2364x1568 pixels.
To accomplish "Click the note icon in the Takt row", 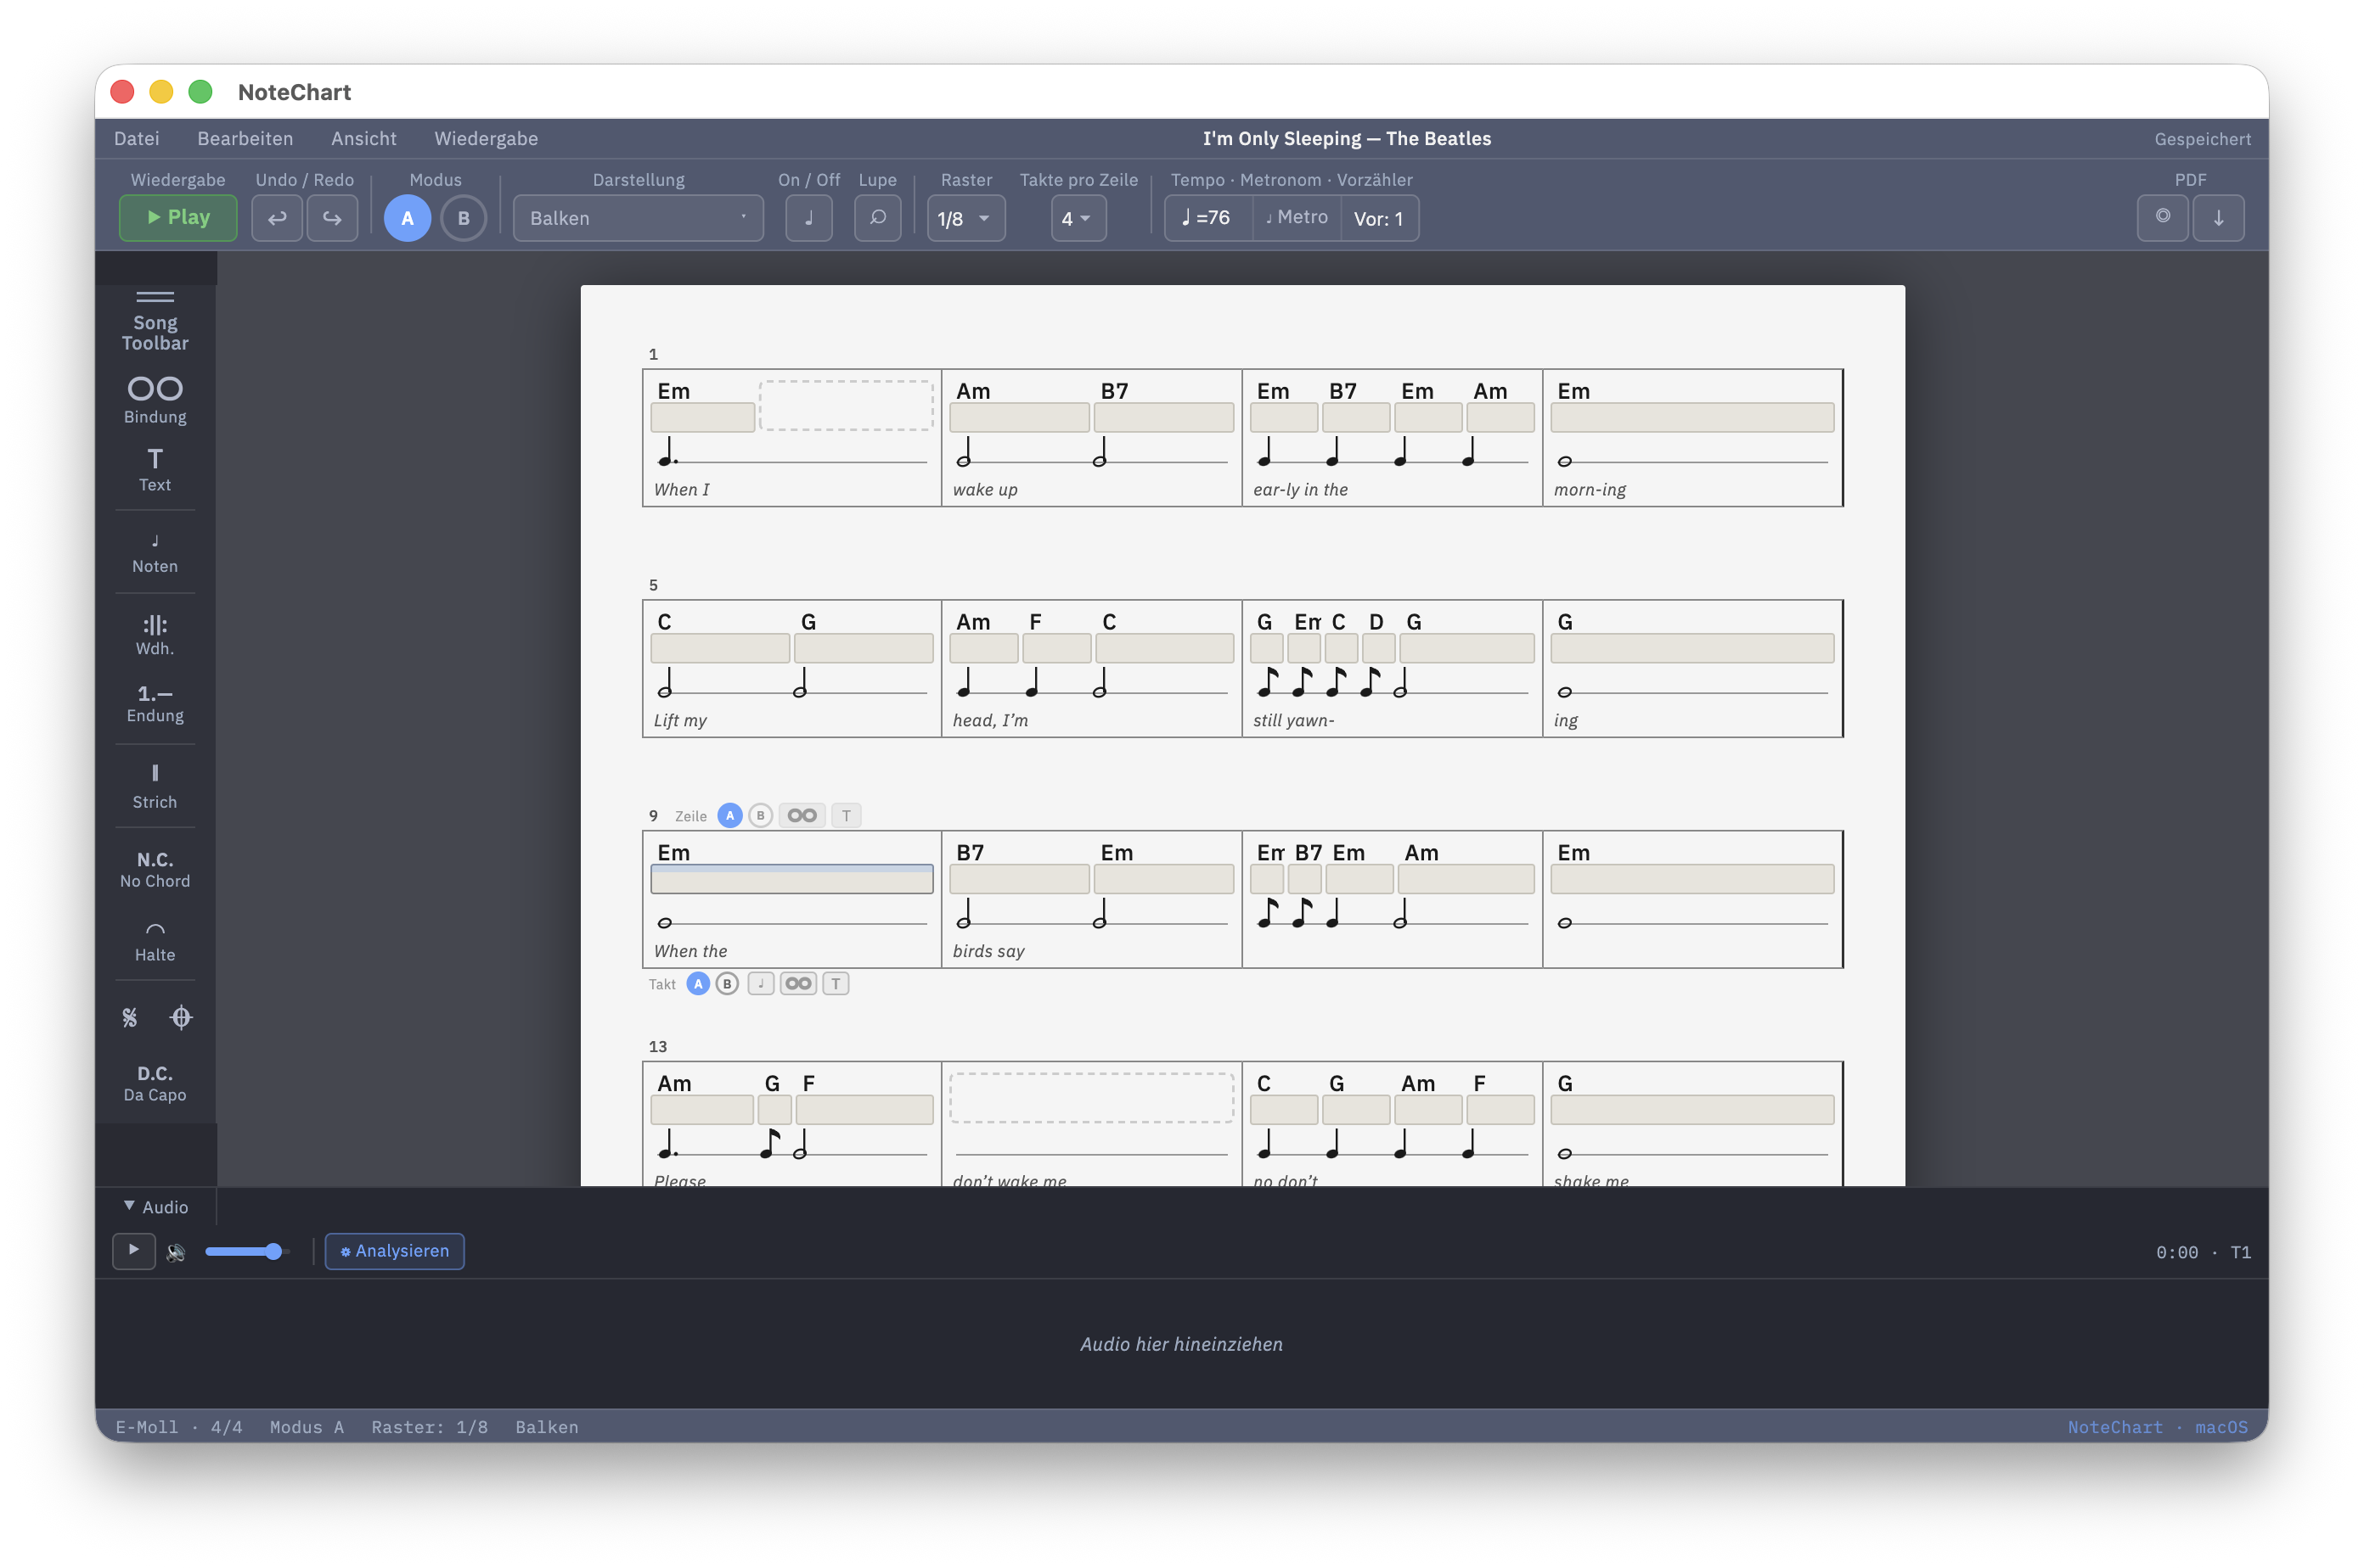I will click(x=761, y=984).
